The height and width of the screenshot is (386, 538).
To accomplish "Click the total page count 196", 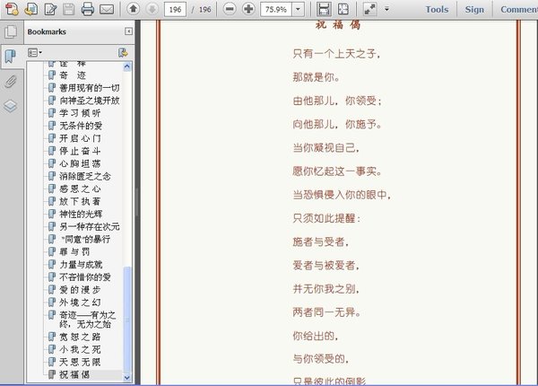I will pyautogui.click(x=205, y=10).
